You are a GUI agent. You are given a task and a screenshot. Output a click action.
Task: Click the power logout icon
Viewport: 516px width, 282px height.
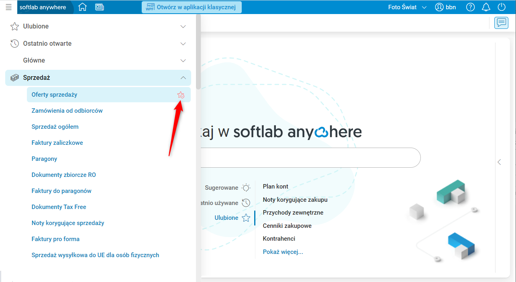click(502, 7)
